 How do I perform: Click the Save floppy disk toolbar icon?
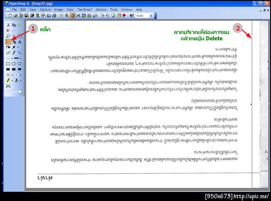pos(27,16)
